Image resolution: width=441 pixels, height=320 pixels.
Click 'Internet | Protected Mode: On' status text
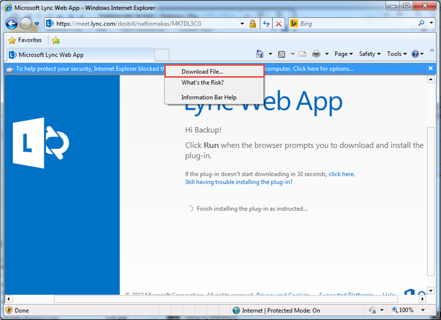[x=281, y=311]
